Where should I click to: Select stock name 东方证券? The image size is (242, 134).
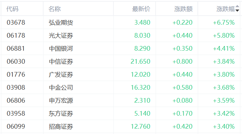click(61, 114)
